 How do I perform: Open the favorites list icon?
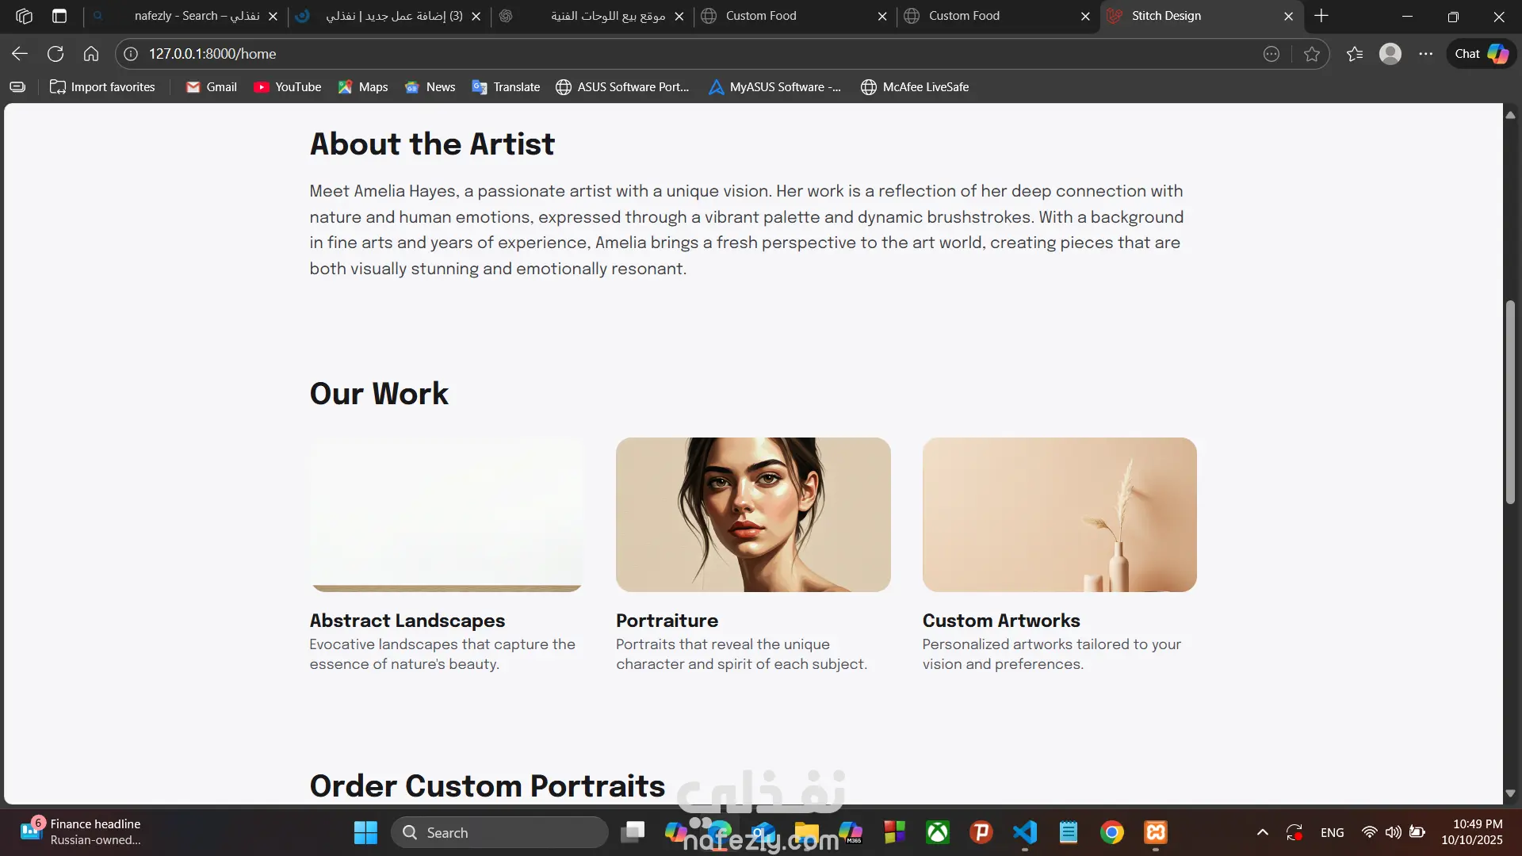pyautogui.click(x=1355, y=54)
